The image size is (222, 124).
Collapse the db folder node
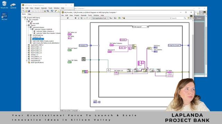pyautogui.click(x=27, y=21)
